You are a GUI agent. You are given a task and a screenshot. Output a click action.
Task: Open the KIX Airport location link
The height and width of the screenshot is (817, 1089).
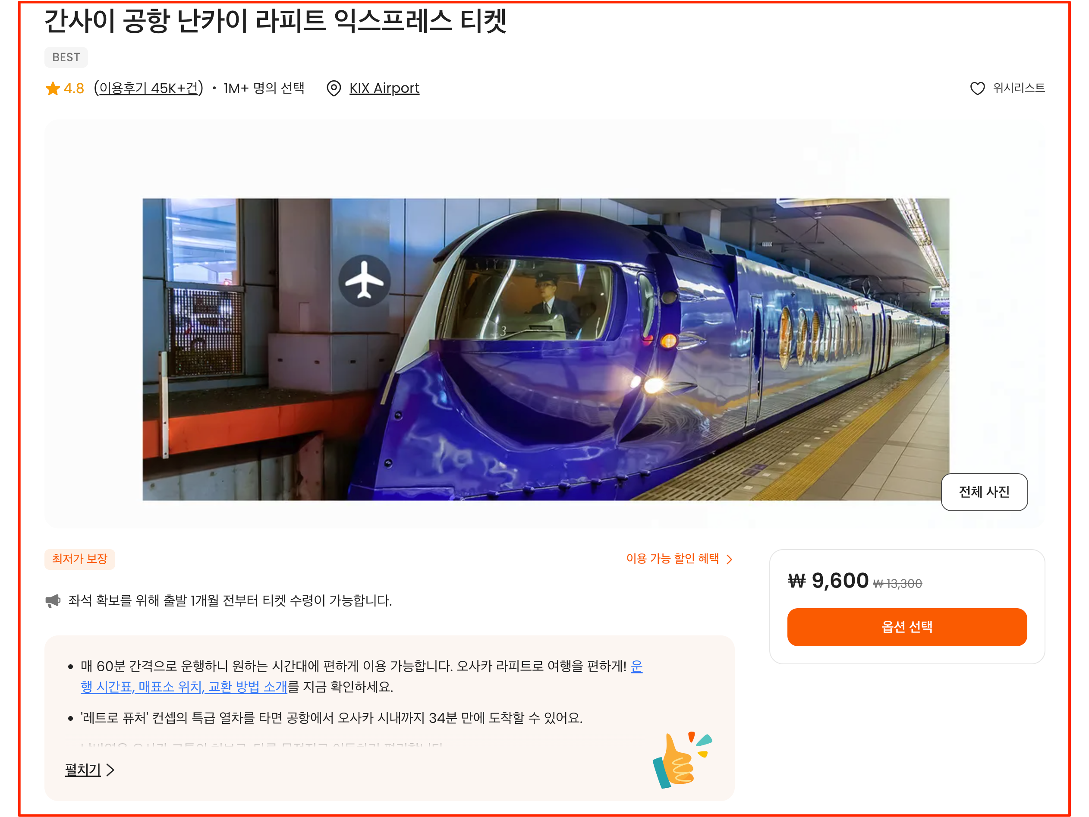pos(384,88)
